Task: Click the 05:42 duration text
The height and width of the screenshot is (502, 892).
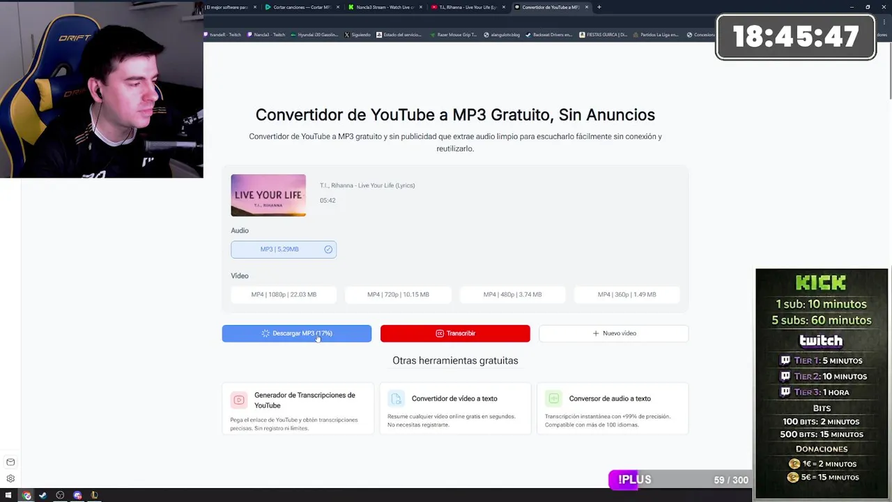Action: pos(328,201)
